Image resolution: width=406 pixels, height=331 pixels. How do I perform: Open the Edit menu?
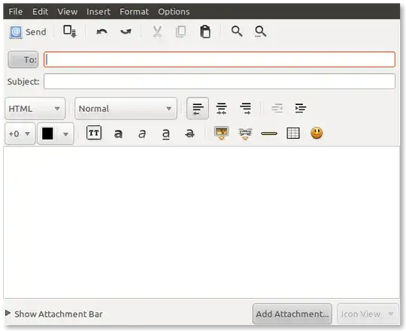pyautogui.click(x=40, y=11)
